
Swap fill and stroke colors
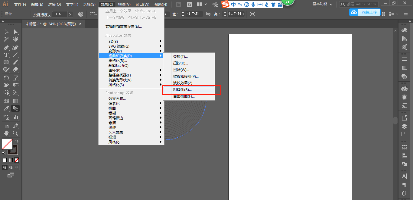click(x=17, y=141)
